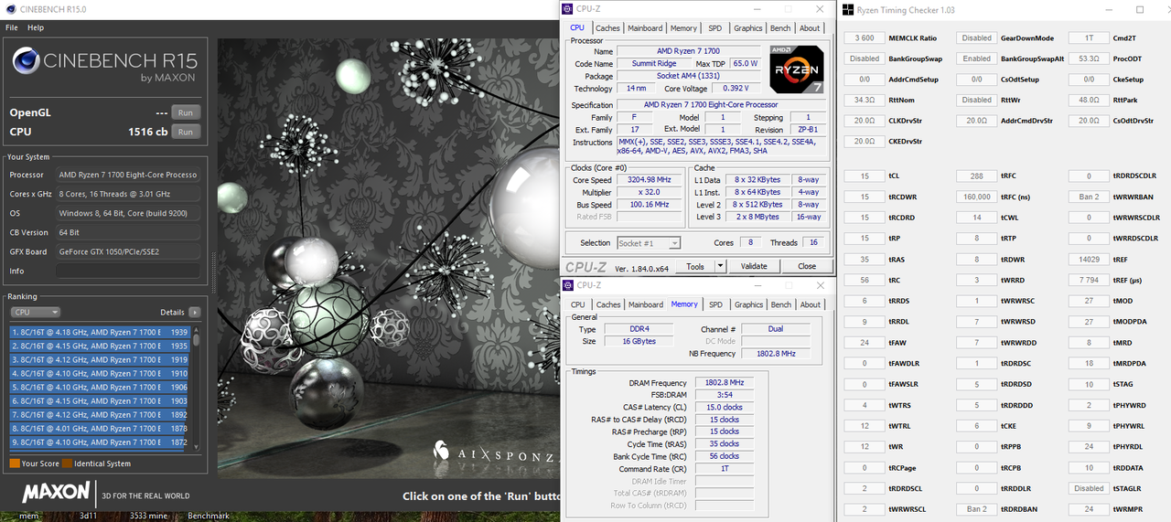The height and width of the screenshot is (522, 1171).
Task: Select ranking row 2 with score 1935
Action: click(99, 346)
